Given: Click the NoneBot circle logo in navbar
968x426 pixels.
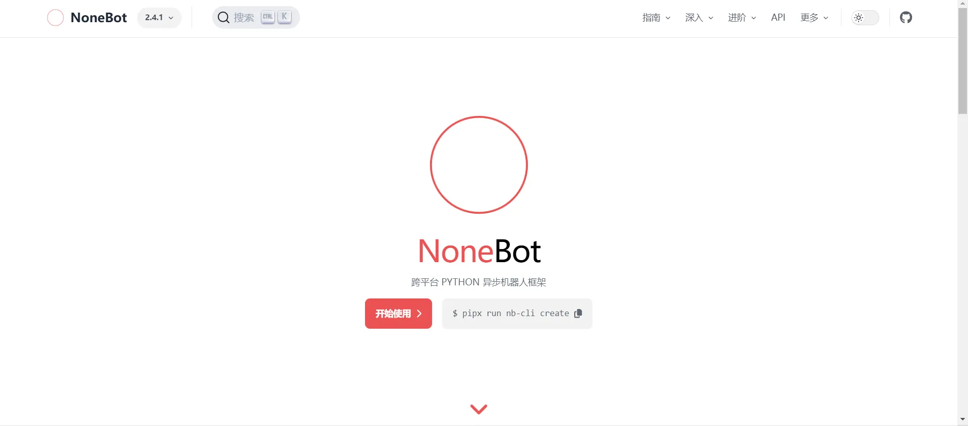Looking at the screenshot, I should tap(55, 18).
